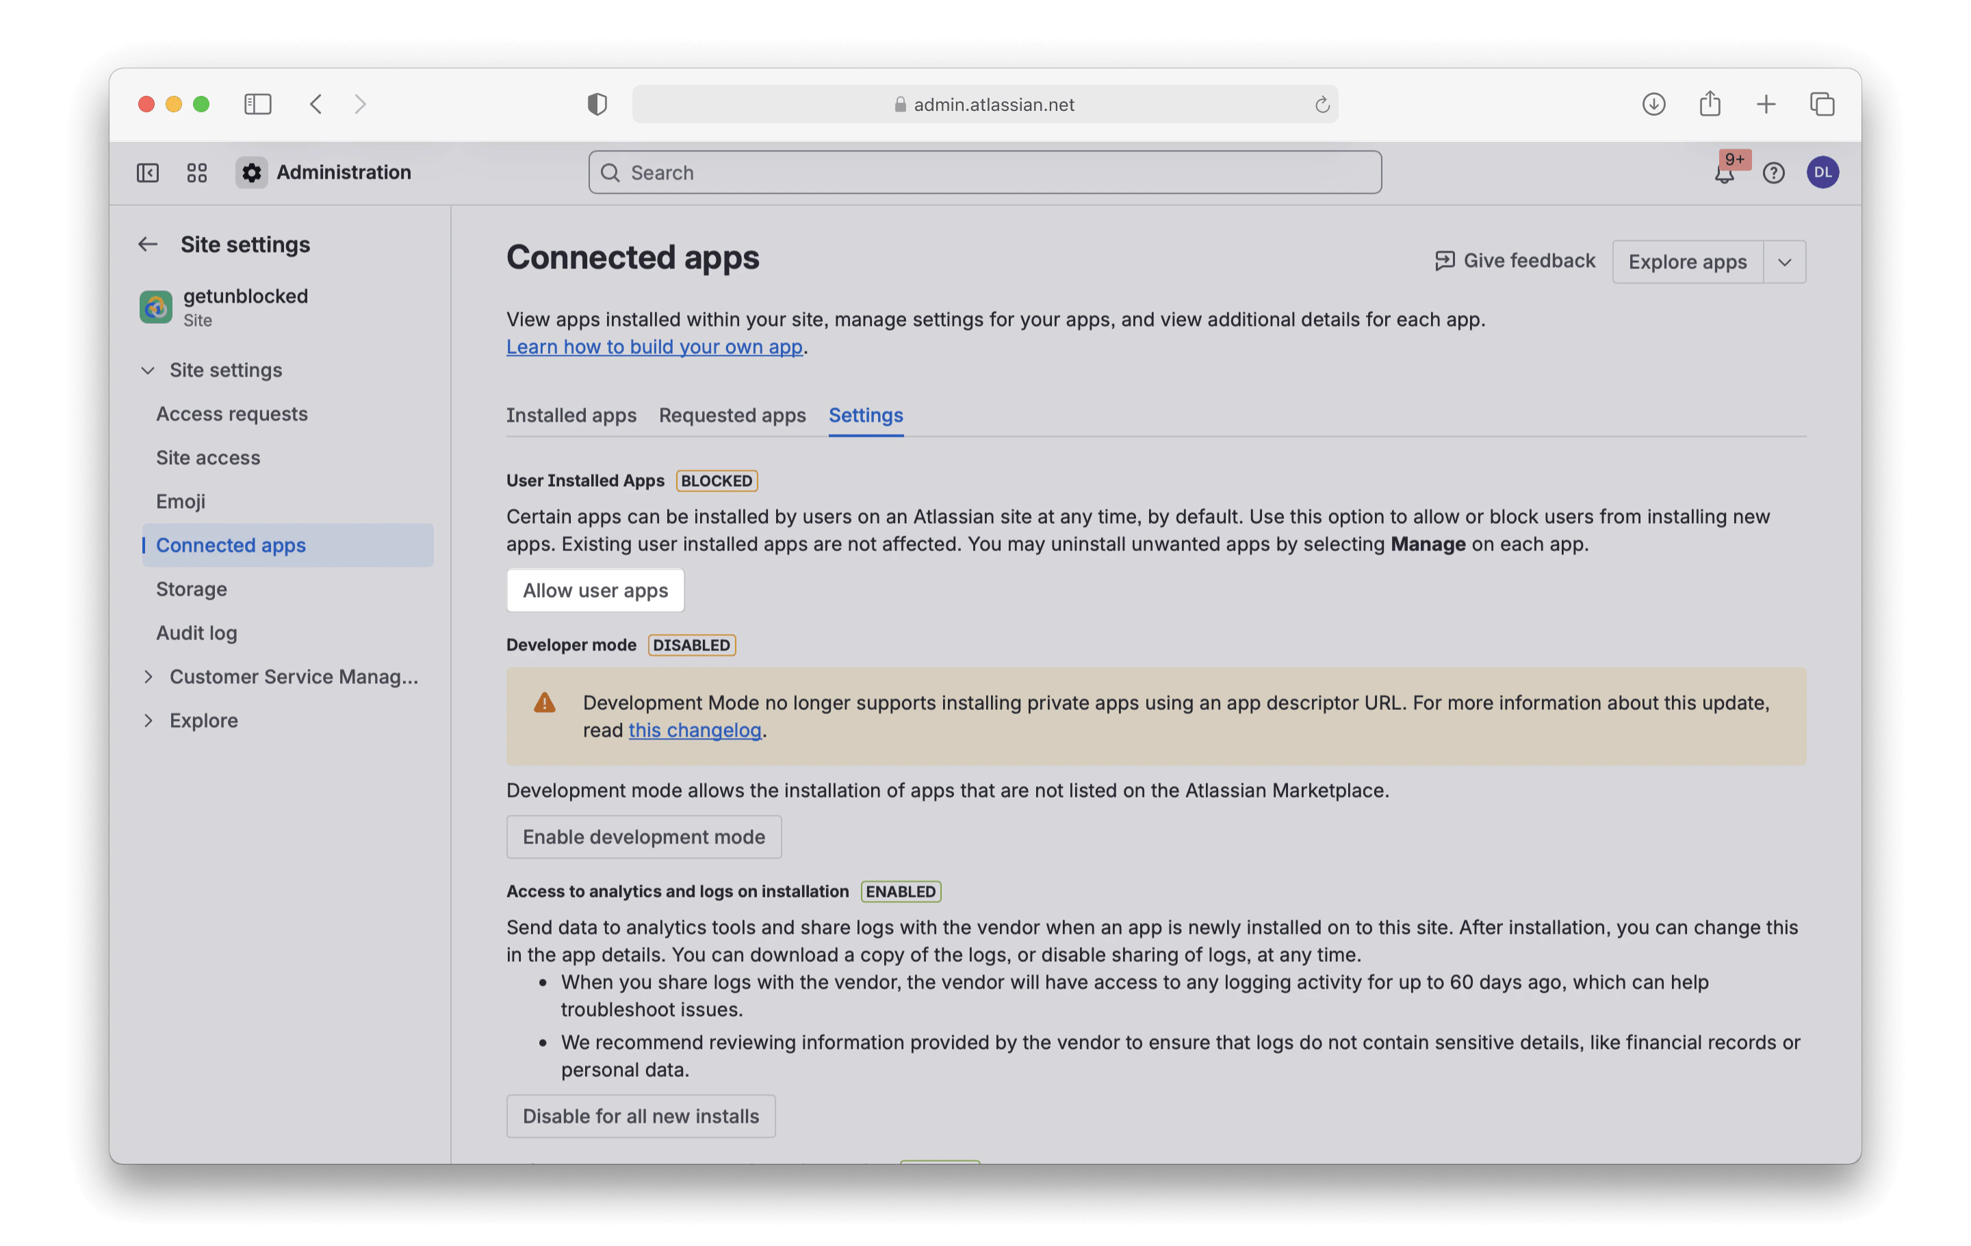1971x1246 pixels.
Task: Show the tab overview
Action: pos(1822,104)
